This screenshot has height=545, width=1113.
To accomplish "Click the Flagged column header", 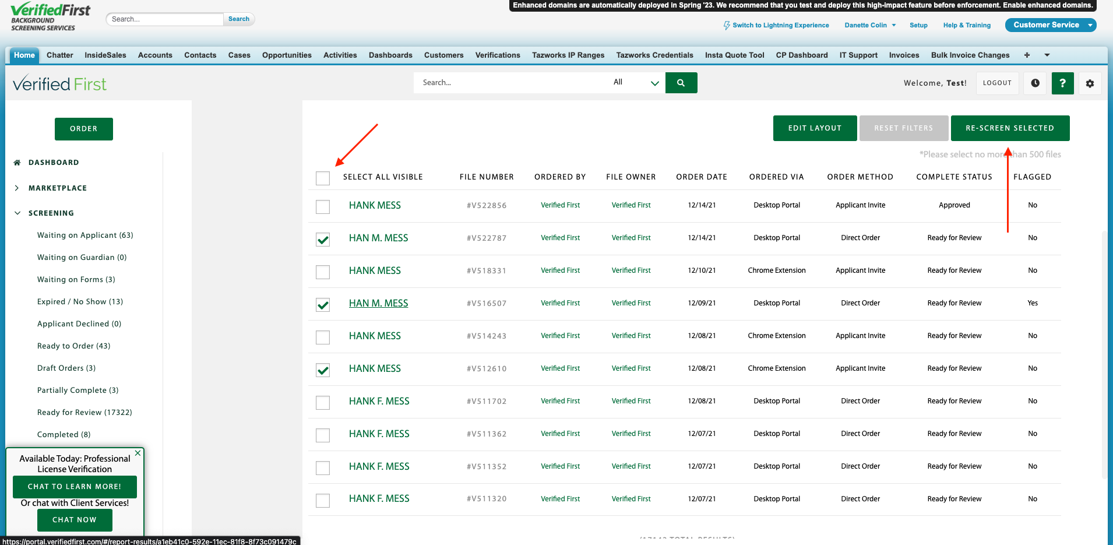I will [1032, 177].
